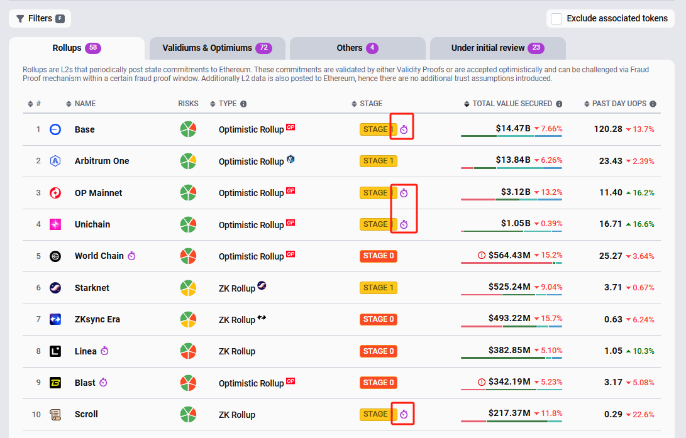
Task: Show info tooltip for TYPE header
Action: (244, 104)
